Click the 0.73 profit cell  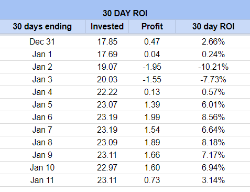[152, 180]
